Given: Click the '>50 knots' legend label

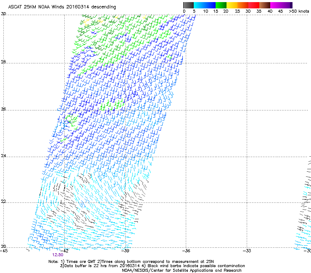Looking at the screenshot, I should point(299,11).
